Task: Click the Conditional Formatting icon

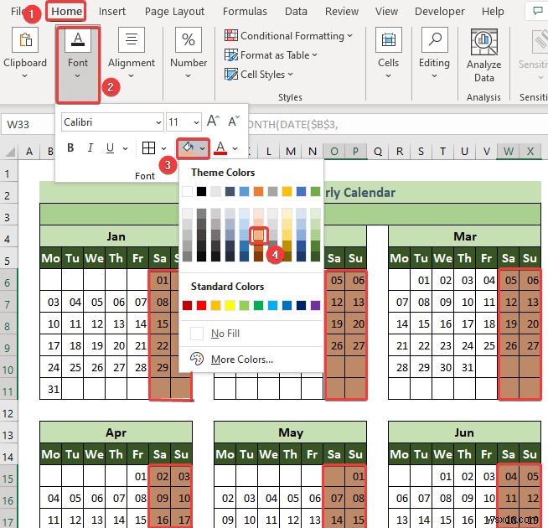Action: coord(231,36)
